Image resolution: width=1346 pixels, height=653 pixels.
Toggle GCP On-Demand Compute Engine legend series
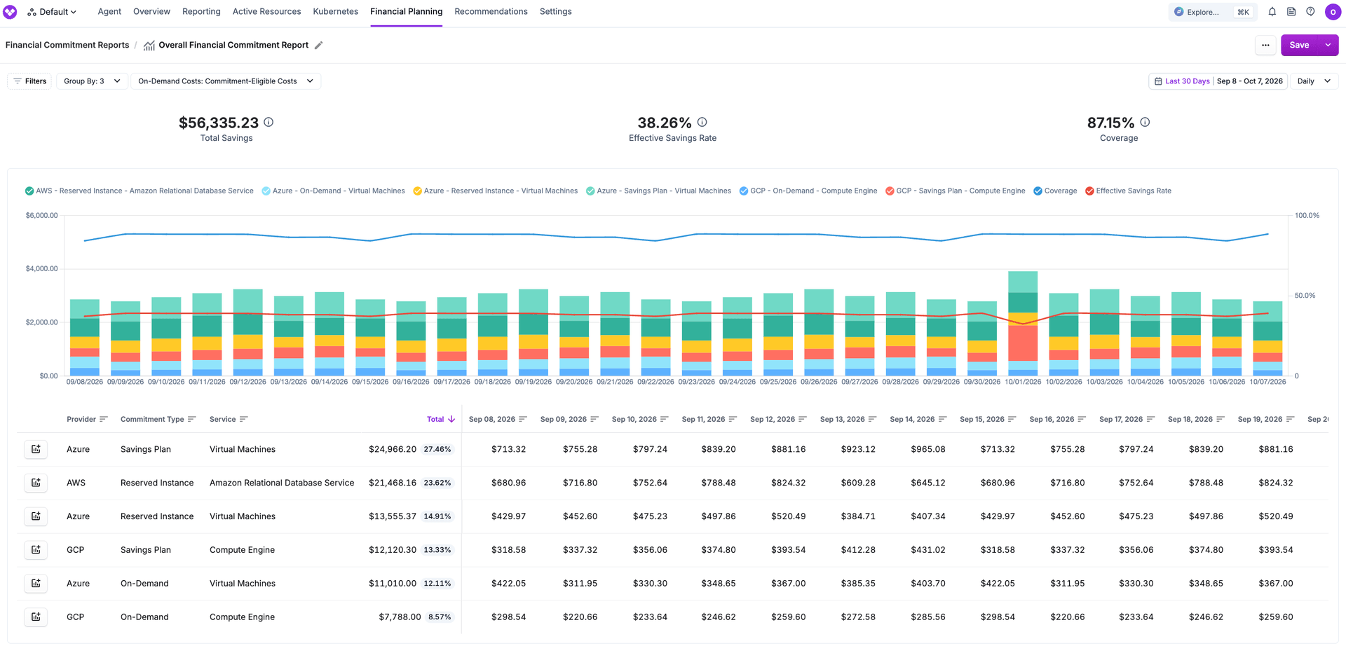click(808, 191)
